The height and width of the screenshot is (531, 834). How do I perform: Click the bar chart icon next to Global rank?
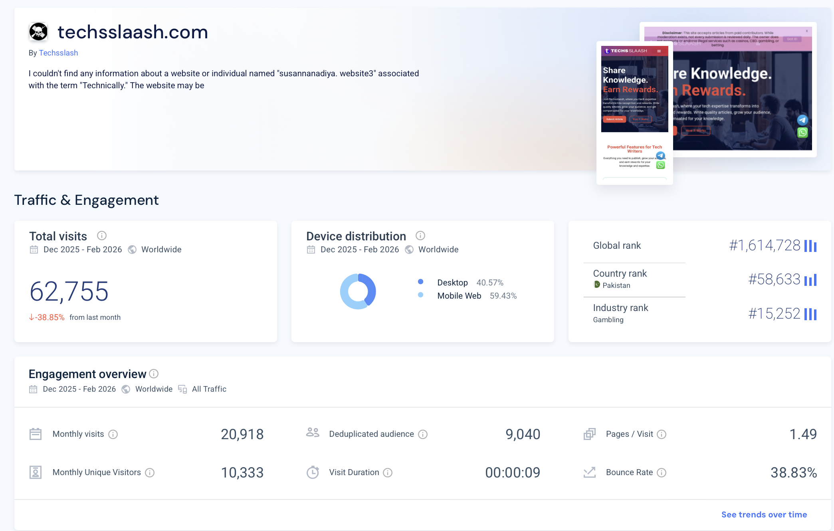(811, 246)
